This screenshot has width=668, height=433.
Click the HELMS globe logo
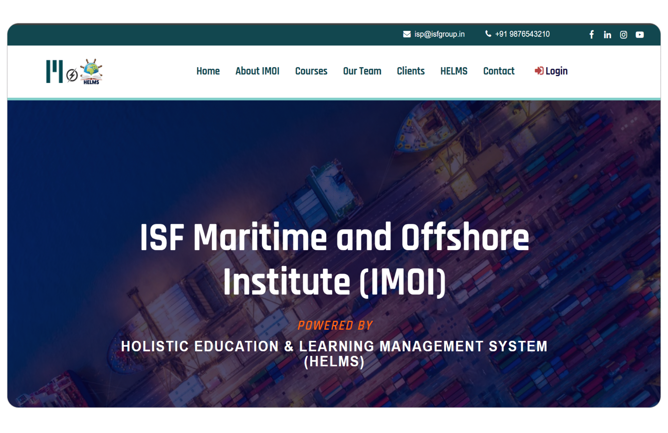[x=91, y=71]
